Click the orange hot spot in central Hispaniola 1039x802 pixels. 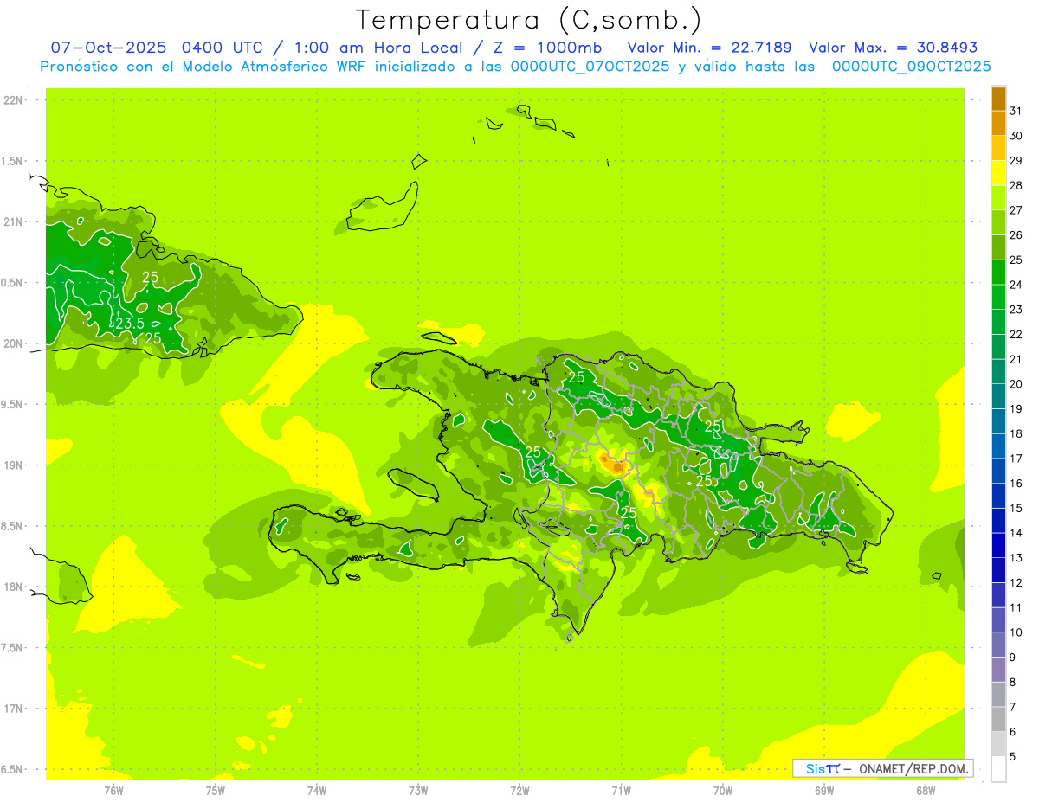(x=617, y=466)
